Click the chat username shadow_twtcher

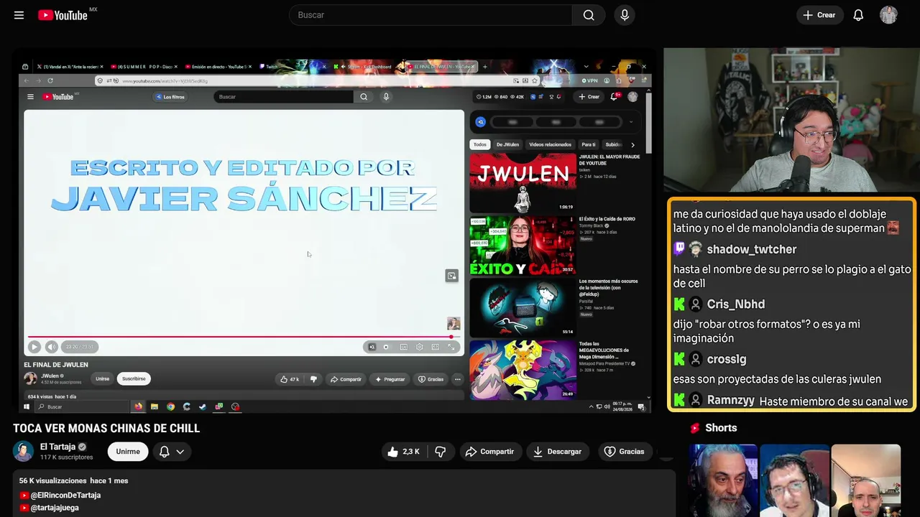(751, 249)
